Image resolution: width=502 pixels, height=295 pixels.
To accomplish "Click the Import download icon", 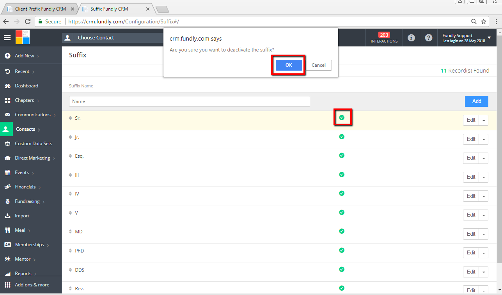I will point(7,216).
